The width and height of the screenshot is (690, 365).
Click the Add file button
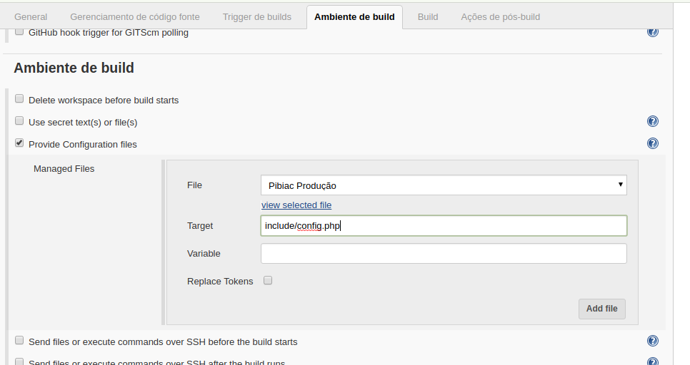tap(601, 309)
